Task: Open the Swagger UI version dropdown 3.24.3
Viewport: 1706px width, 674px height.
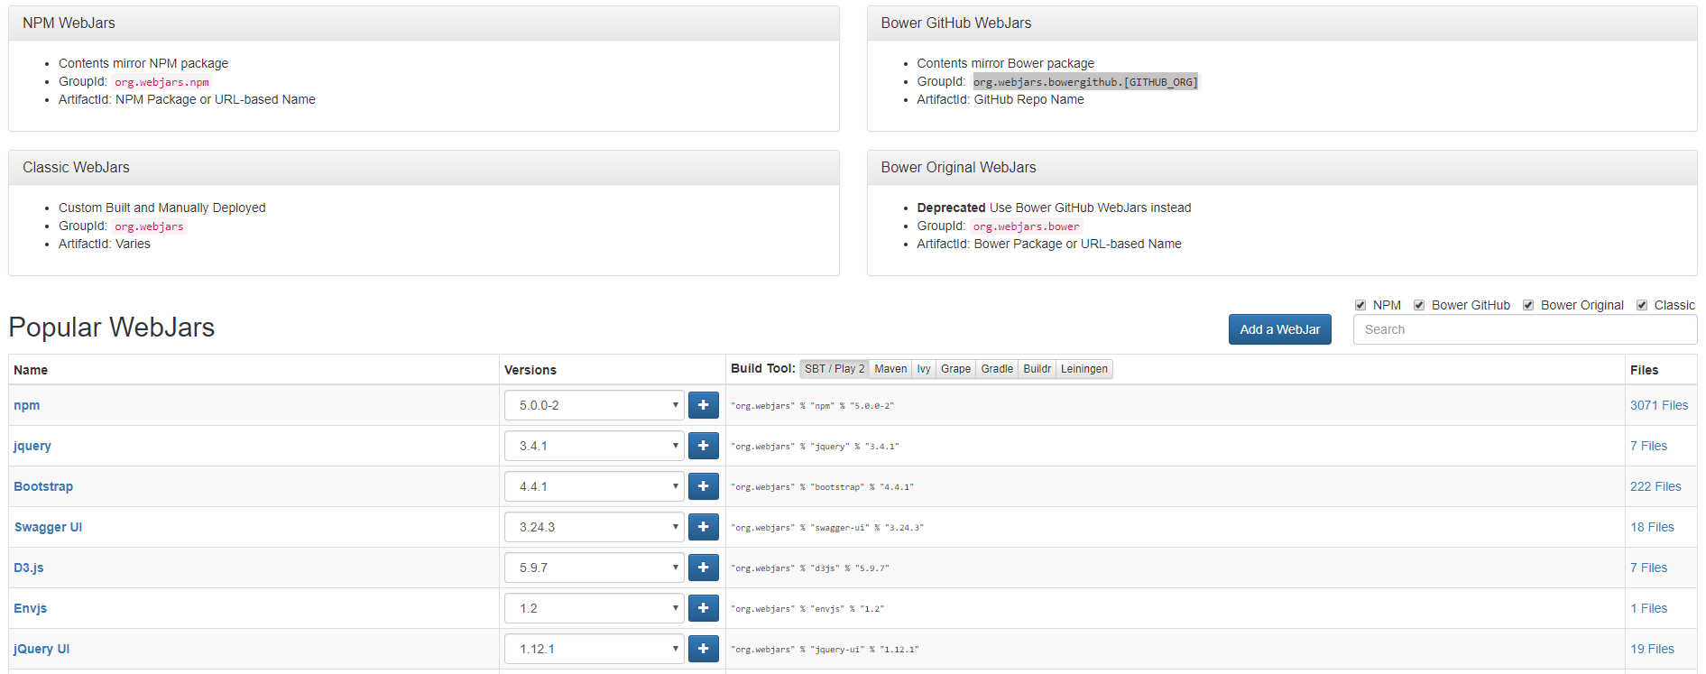Action: click(x=594, y=527)
